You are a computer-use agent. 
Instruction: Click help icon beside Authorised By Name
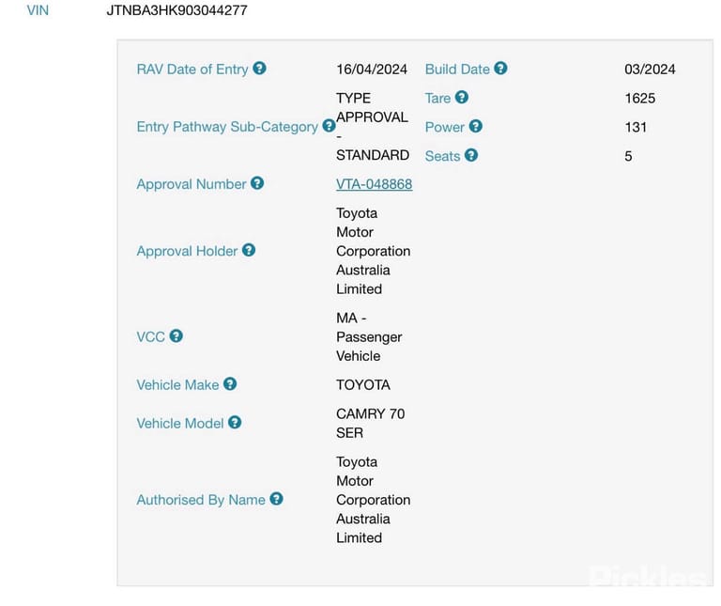tap(276, 499)
